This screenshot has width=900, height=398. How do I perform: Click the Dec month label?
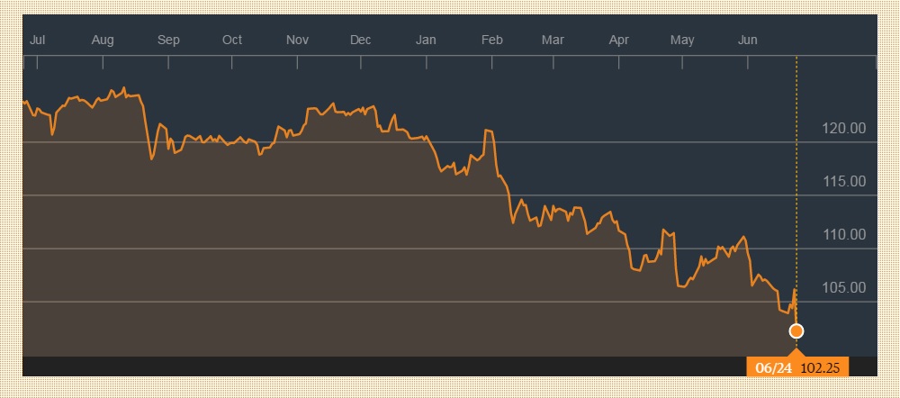click(x=361, y=40)
